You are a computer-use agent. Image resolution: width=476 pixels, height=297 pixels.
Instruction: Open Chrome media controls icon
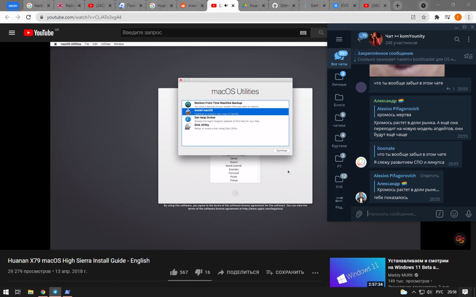[447, 17]
